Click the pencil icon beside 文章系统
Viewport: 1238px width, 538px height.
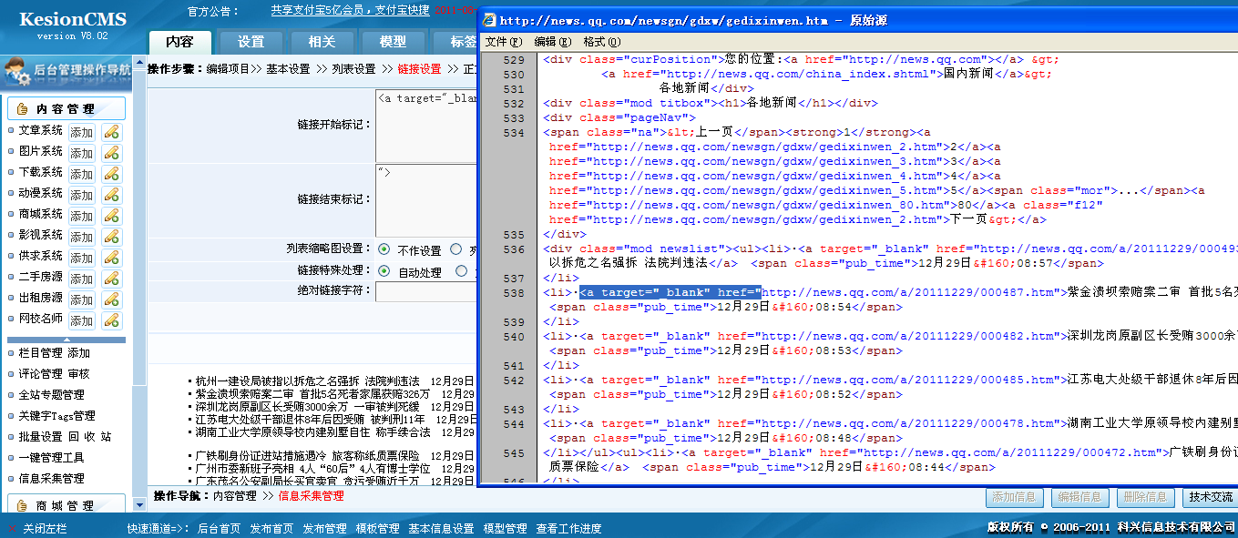pyautogui.click(x=111, y=132)
